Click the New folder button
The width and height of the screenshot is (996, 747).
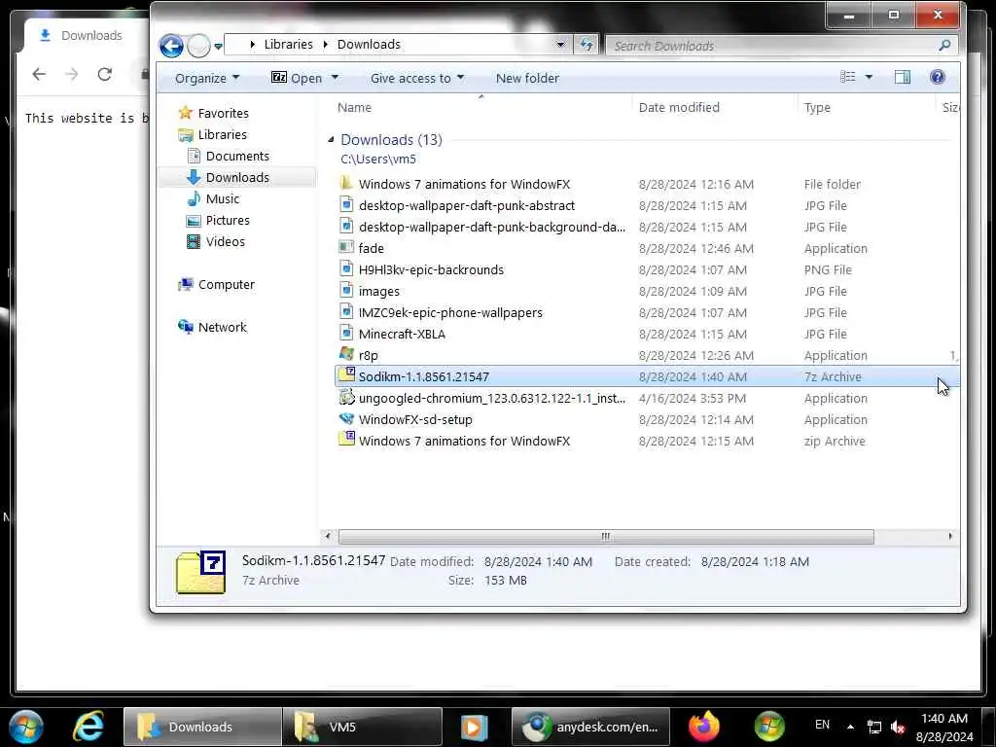pos(527,78)
